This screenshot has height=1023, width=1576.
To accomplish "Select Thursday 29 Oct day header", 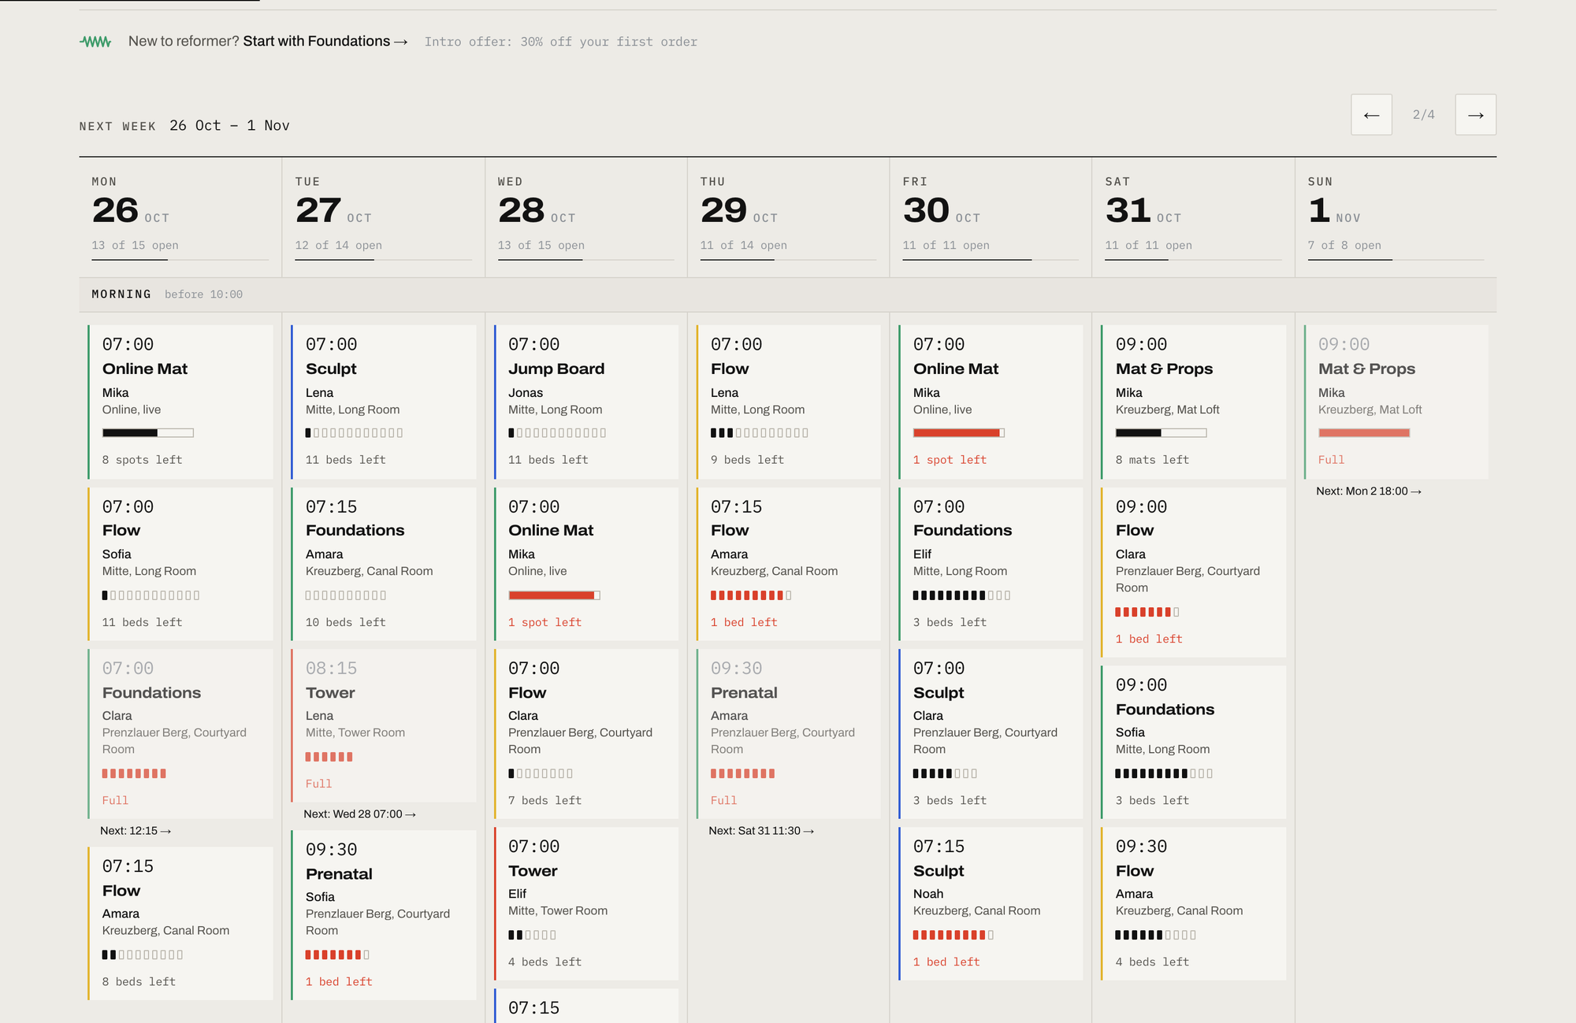I will tap(789, 217).
